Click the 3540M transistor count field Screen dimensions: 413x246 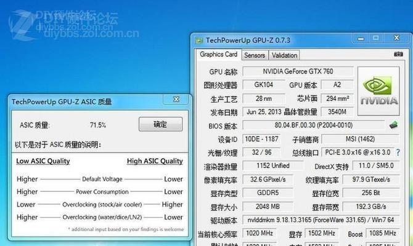(337, 112)
